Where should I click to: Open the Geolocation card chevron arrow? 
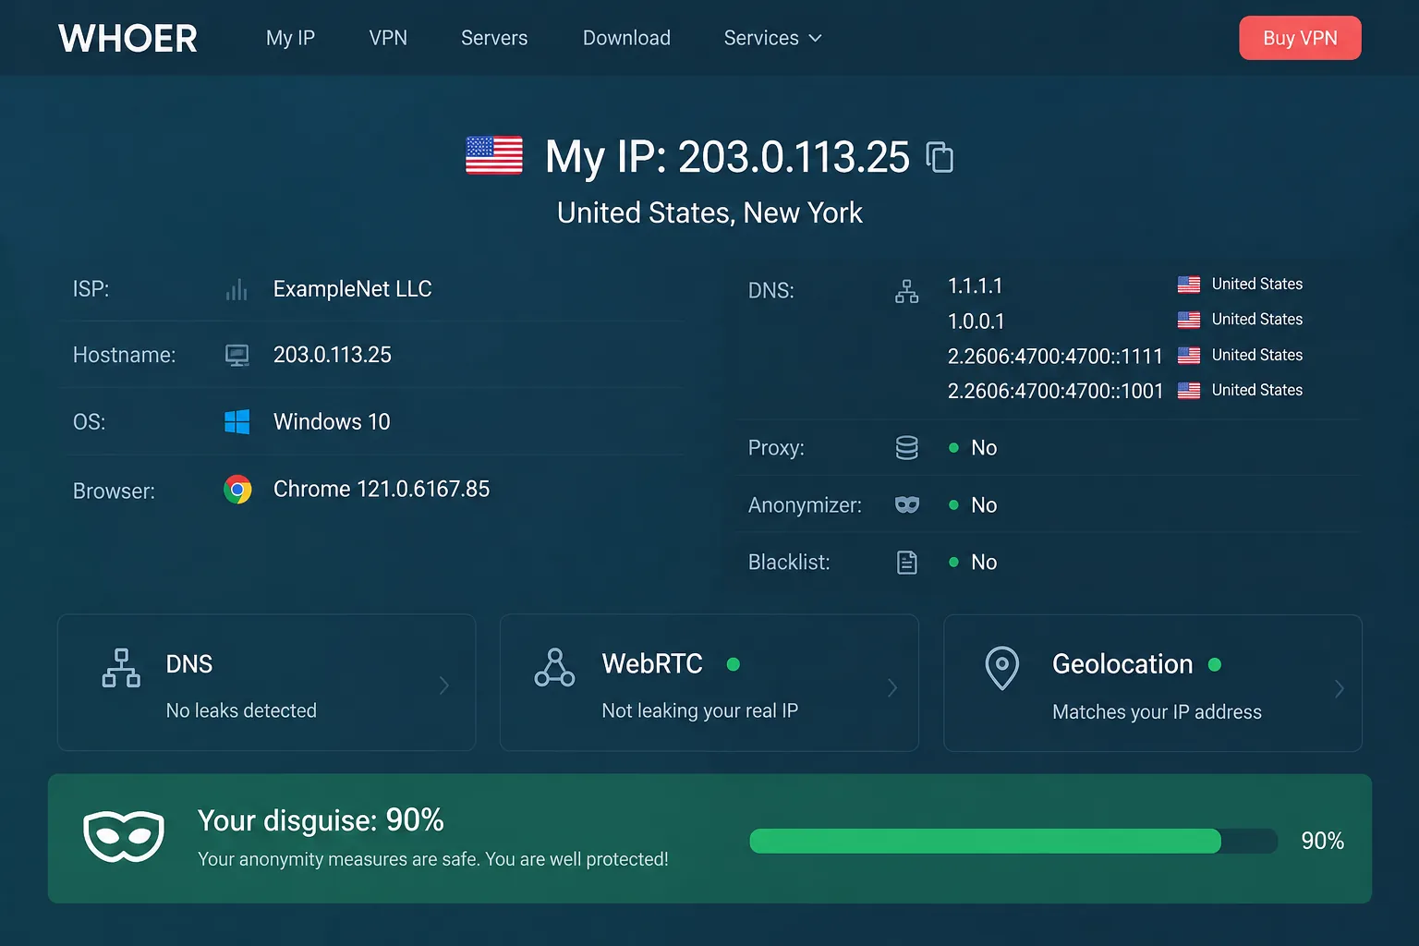click(1340, 688)
